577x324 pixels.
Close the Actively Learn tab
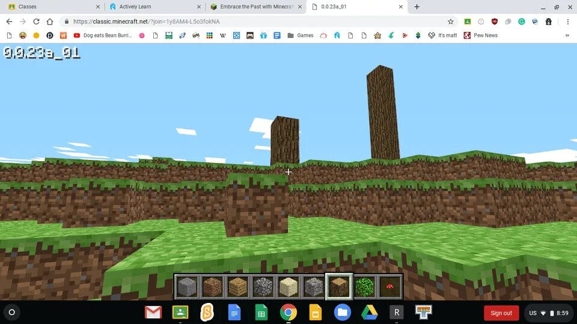tap(199, 7)
